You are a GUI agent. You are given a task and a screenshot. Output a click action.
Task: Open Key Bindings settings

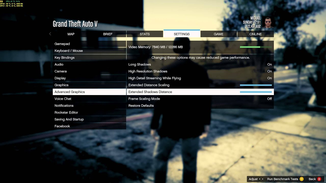[x=89, y=58]
